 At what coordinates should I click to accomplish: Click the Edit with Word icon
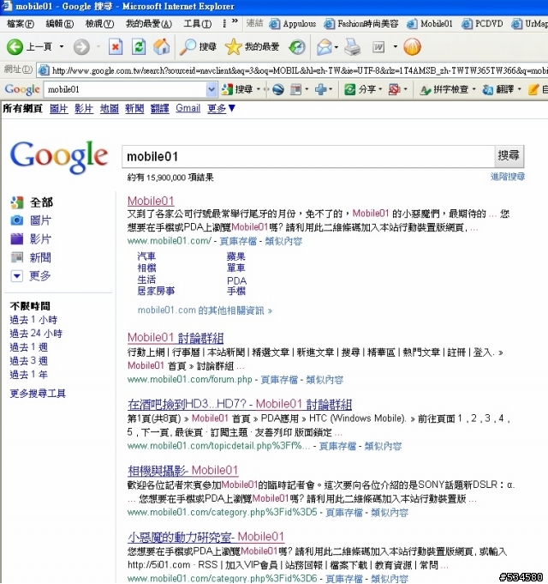pyautogui.click(x=378, y=47)
